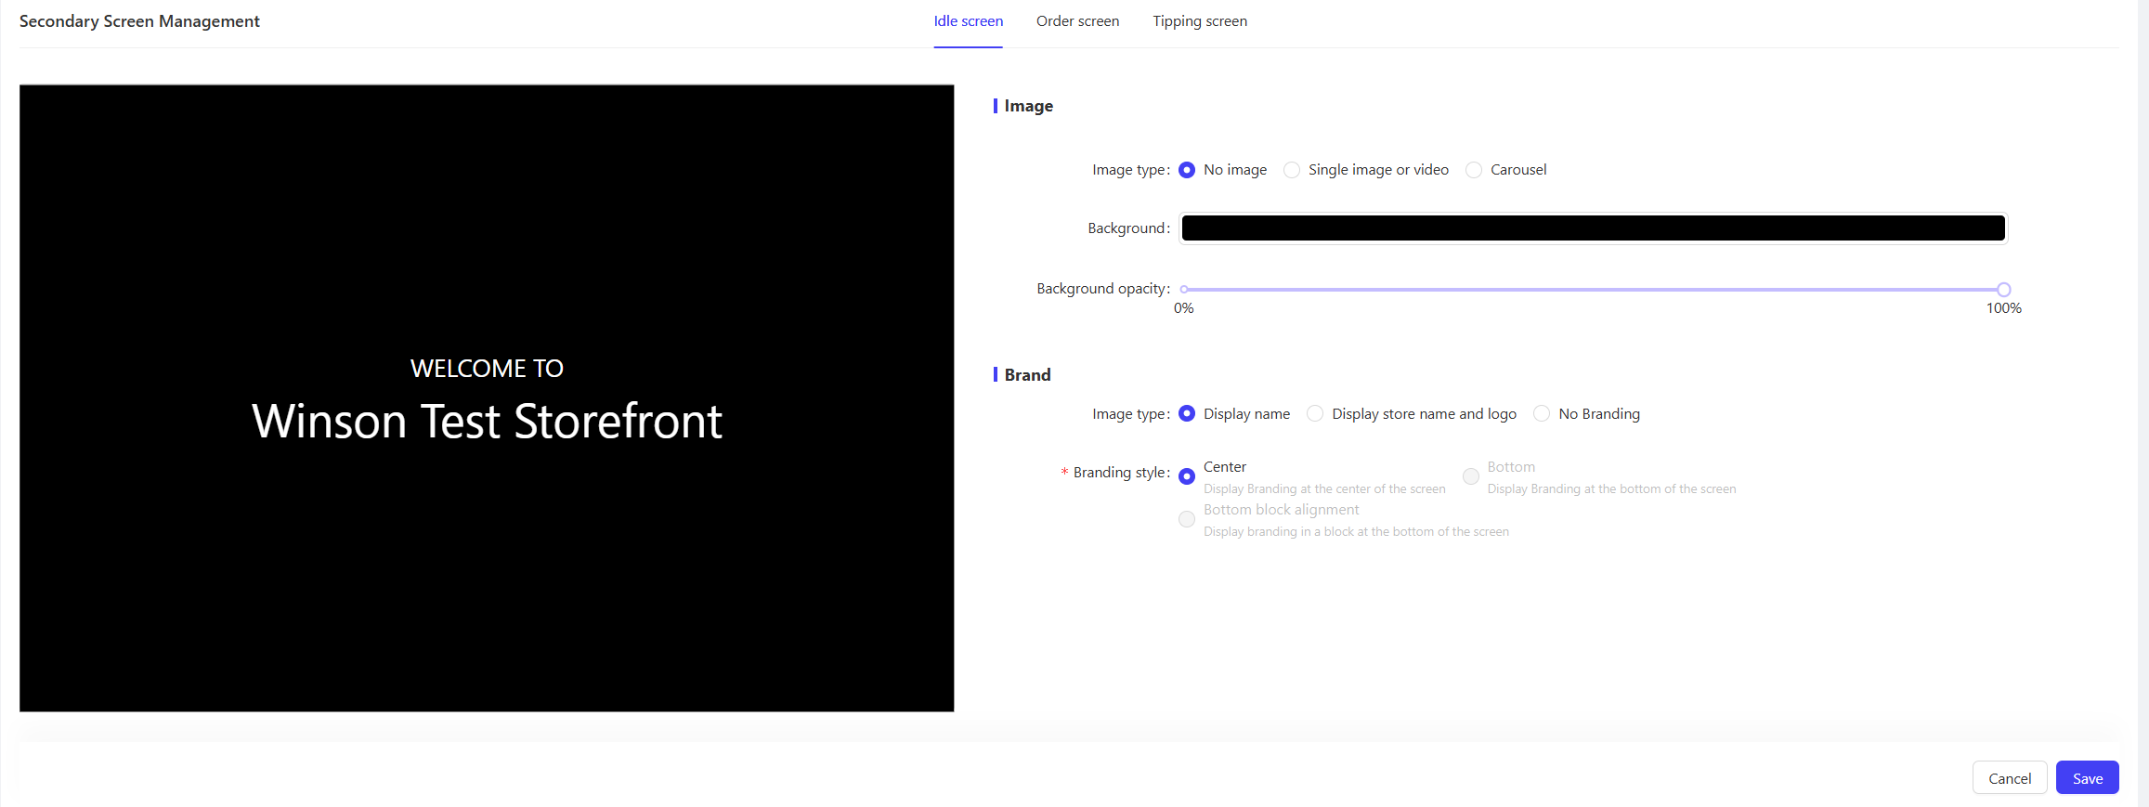Select the No Branding option
Image resolution: width=2149 pixels, height=807 pixels.
pyautogui.click(x=1542, y=414)
